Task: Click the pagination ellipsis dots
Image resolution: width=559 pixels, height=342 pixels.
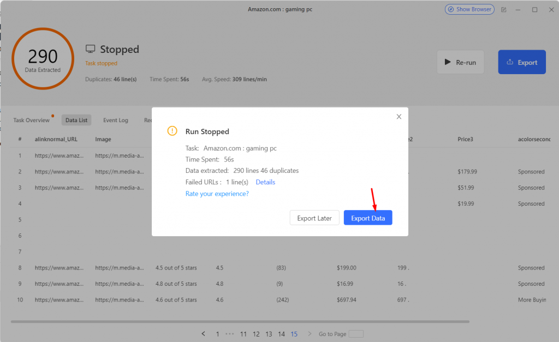Action: click(x=230, y=334)
